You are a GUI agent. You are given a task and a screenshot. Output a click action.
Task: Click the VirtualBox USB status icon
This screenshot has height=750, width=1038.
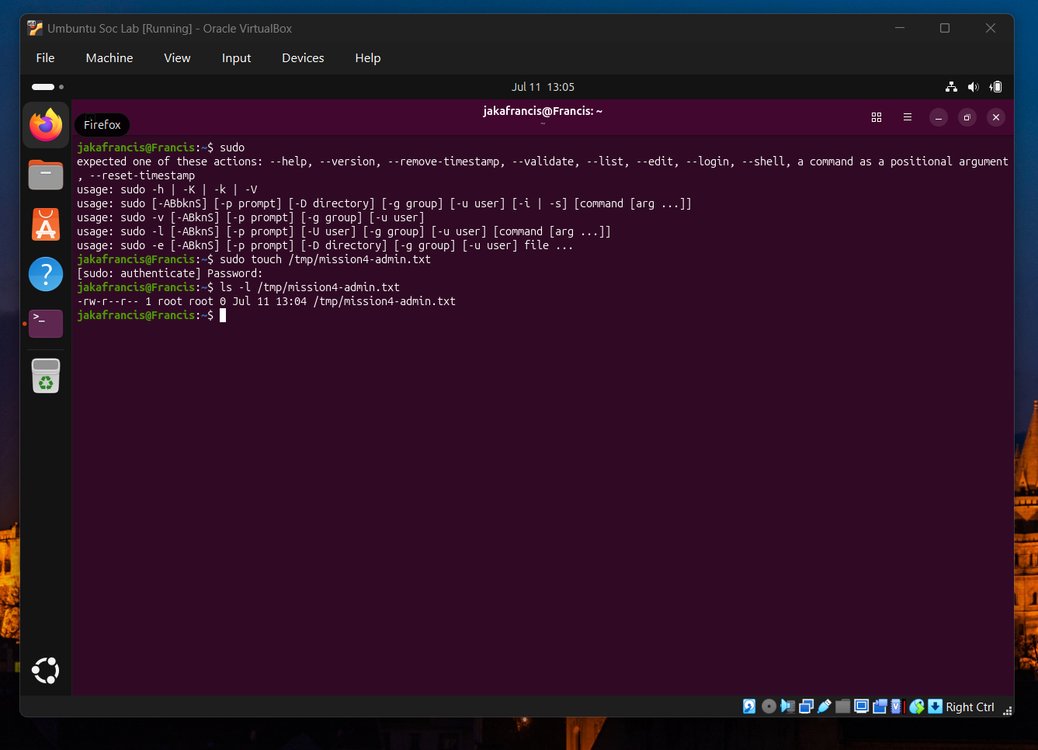tap(824, 707)
